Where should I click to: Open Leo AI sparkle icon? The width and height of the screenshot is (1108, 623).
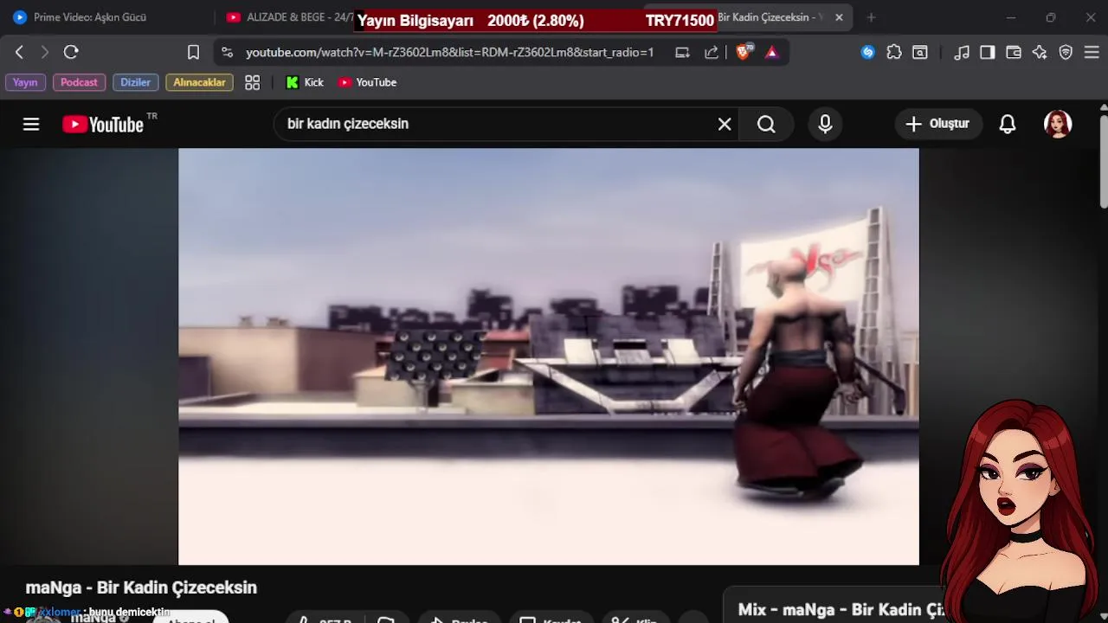pos(1040,53)
